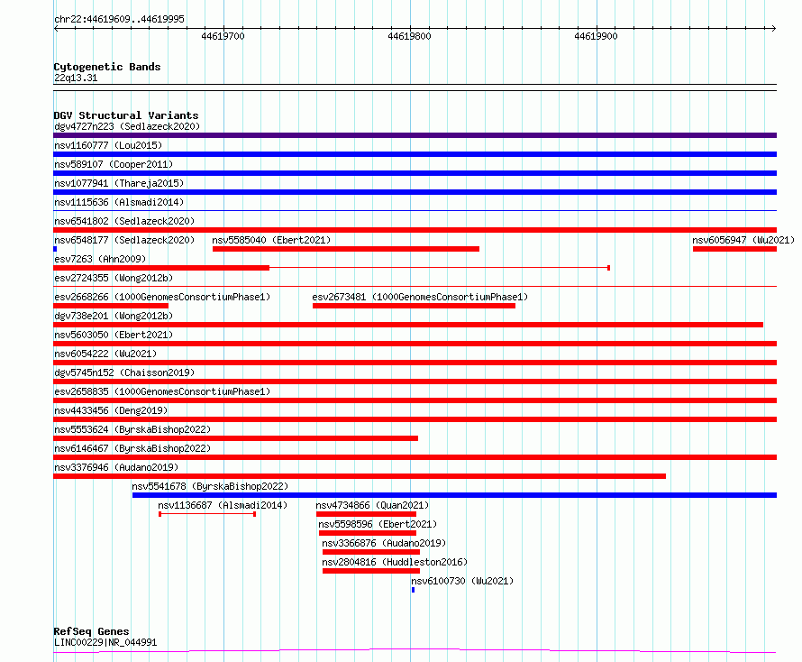The image size is (802, 662).
Task: Click the chr22:44619609..44619995 coordinate label
Action: tap(119, 19)
